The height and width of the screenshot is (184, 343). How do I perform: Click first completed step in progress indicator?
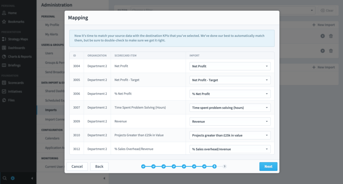pyautogui.click(x=143, y=167)
